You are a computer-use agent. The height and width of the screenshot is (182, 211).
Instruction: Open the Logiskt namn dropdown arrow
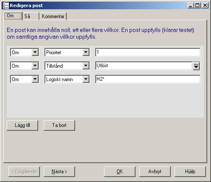[86, 79]
